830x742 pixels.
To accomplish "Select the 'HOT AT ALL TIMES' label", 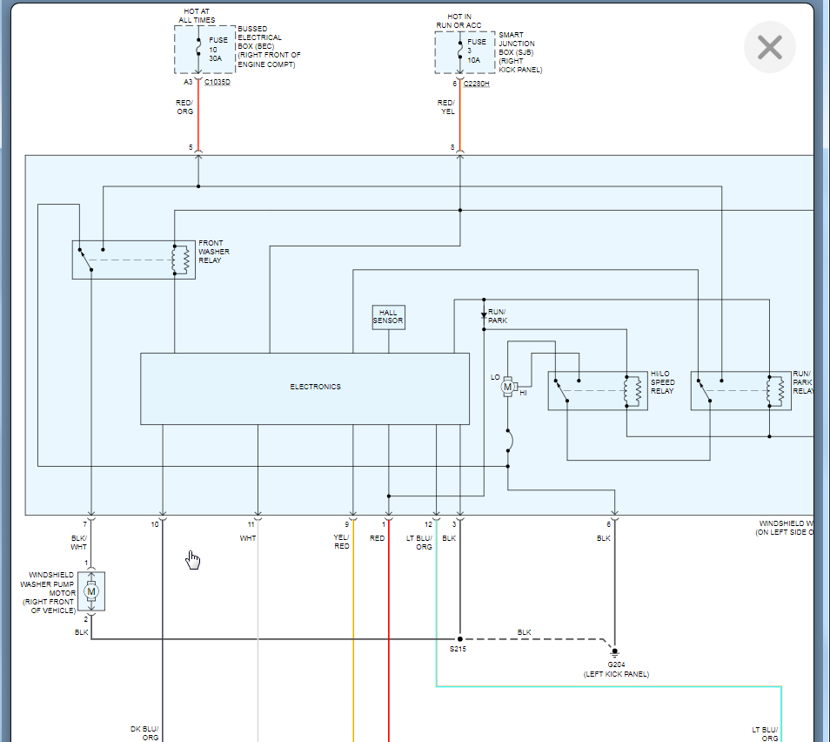I will pyautogui.click(x=197, y=16).
